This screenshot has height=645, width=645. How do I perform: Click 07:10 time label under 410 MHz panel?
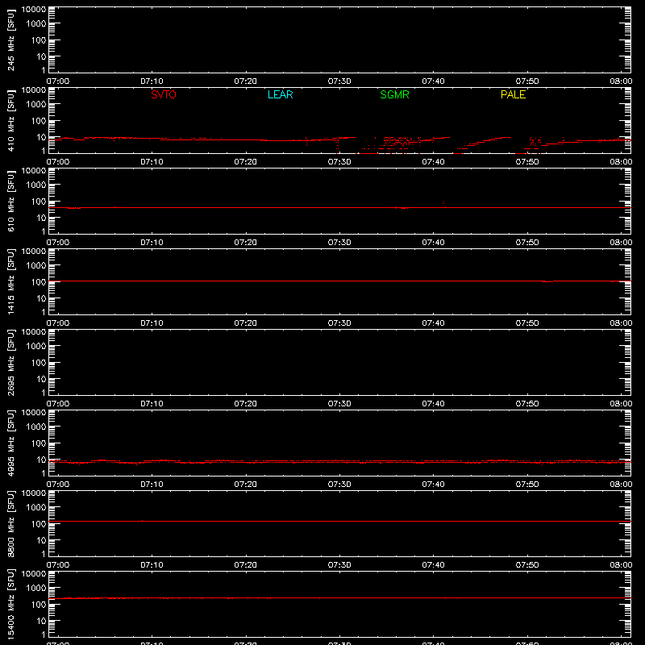(x=152, y=162)
